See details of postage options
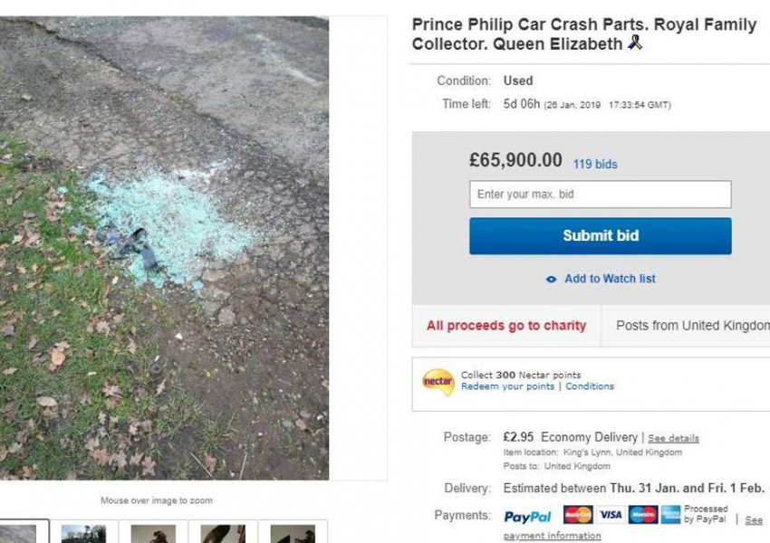The image size is (770, 543). (673, 438)
